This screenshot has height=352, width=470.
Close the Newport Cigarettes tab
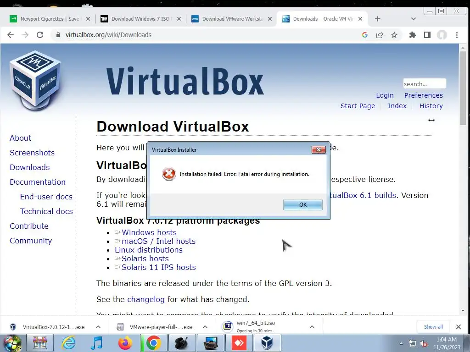tap(88, 19)
